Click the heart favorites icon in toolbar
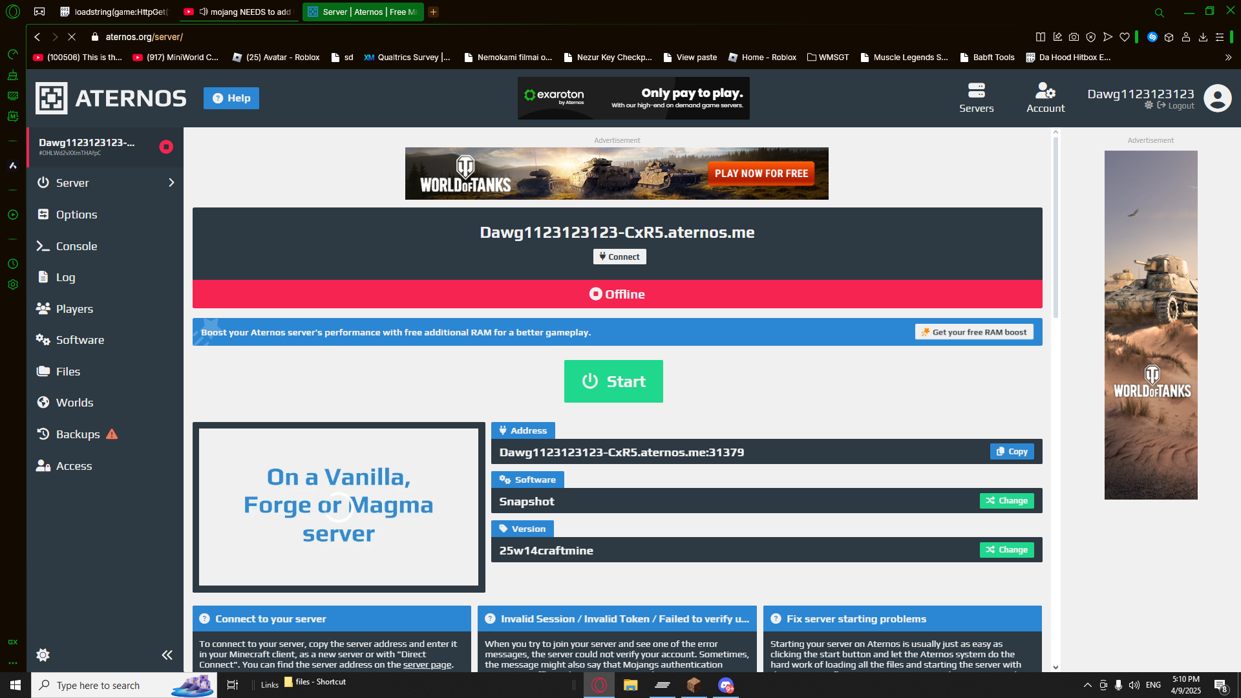 (x=1125, y=37)
